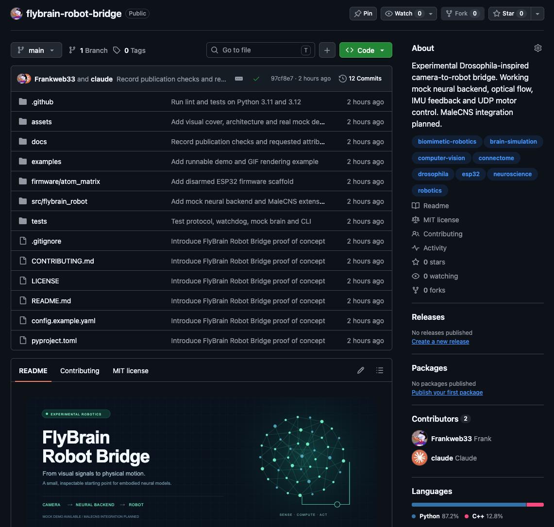Click the robotics topic tag
554x527 pixels.
pyautogui.click(x=430, y=190)
